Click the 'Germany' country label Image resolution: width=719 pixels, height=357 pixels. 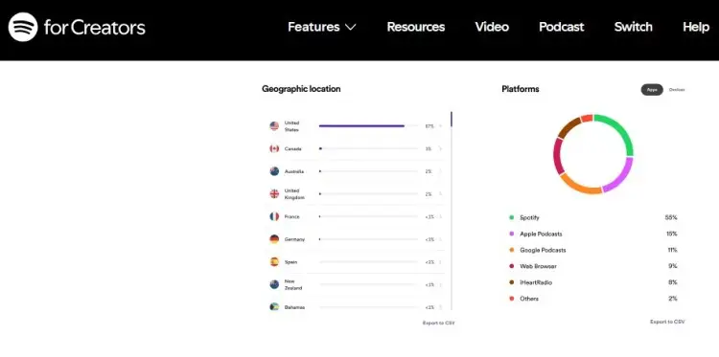tap(294, 239)
